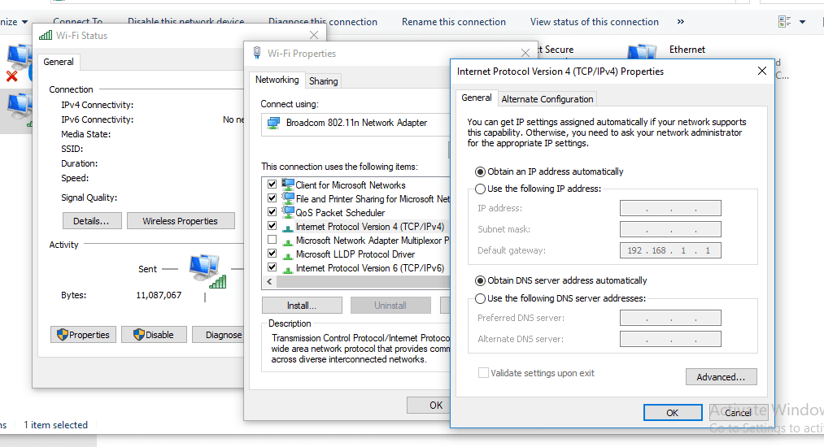Click the IP address input field
The width and height of the screenshot is (824, 447).
[x=670, y=208]
